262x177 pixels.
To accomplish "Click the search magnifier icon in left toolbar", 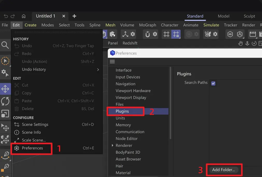I will 5,45.
